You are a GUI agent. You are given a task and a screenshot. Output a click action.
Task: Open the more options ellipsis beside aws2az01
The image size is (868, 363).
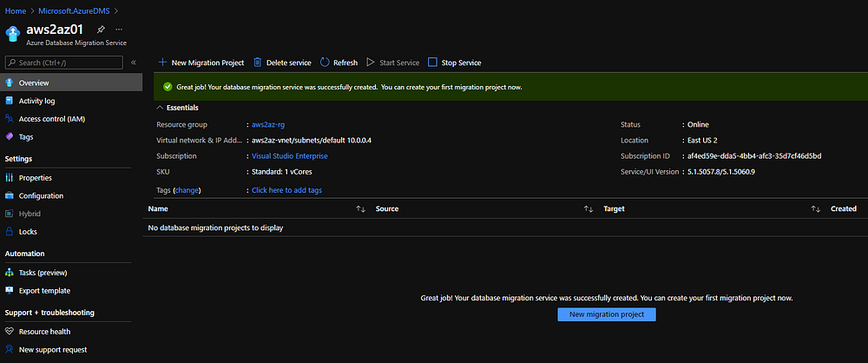pyautogui.click(x=118, y=30)
